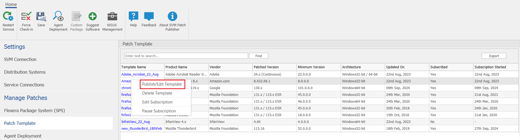The height and width of the screenshot is (140, 520).
Task: Click the Force Check-in icon
Action: point(26,16)
